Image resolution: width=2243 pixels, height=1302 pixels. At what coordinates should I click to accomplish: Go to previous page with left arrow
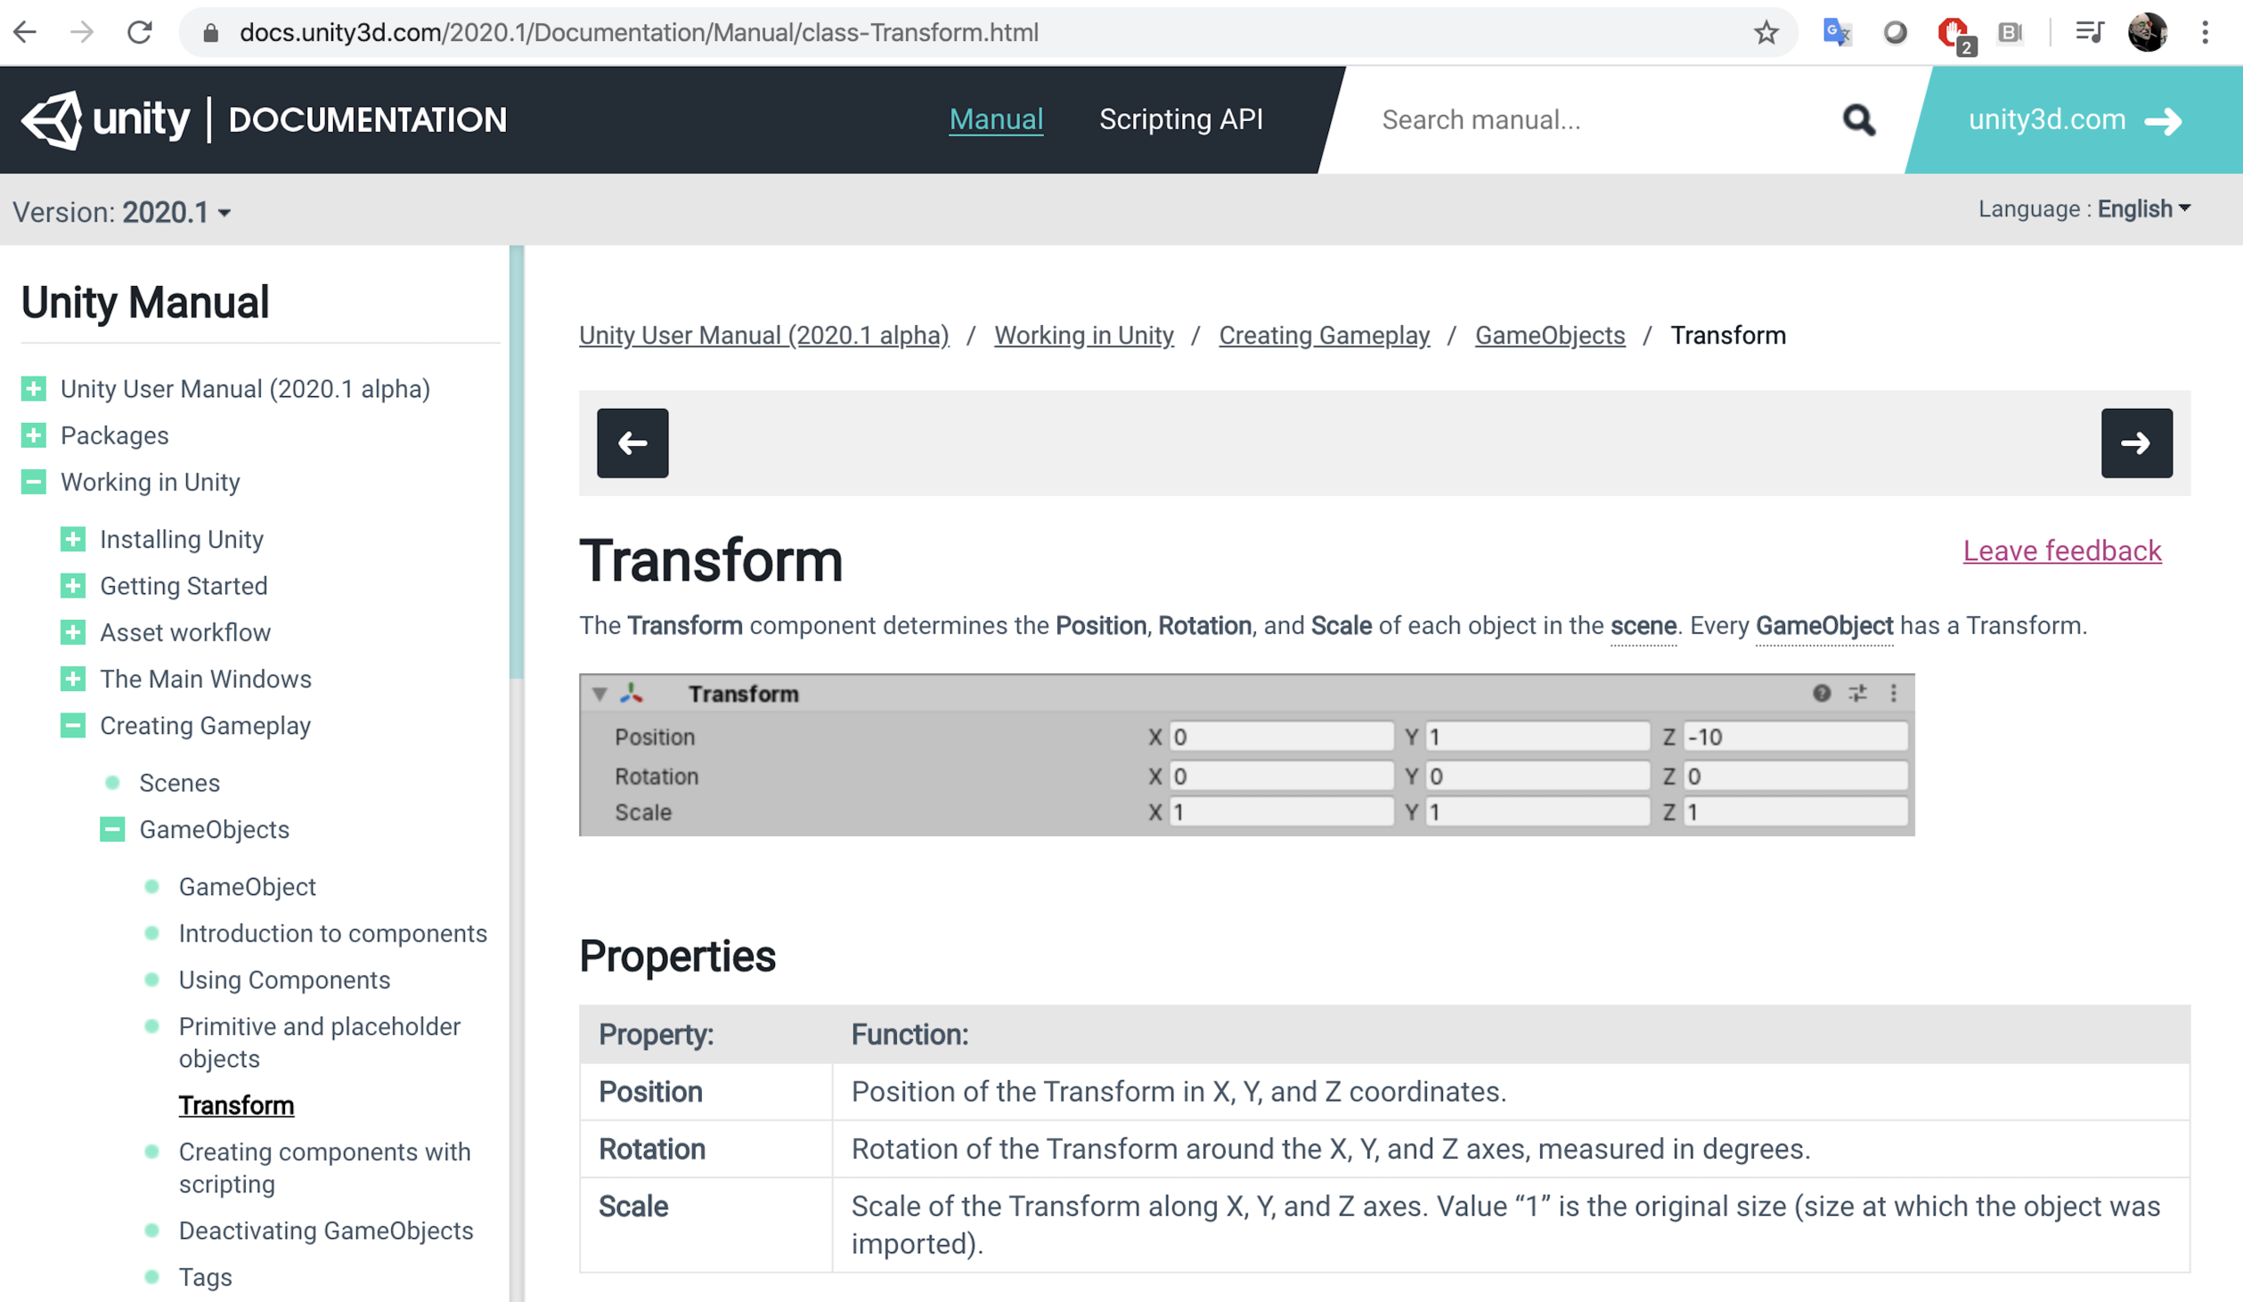point(632,443)
